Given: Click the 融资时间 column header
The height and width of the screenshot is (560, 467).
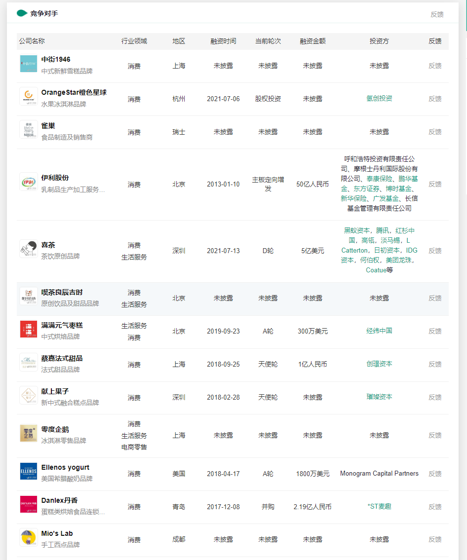Looking at the screenshot, I should [223, 41].
